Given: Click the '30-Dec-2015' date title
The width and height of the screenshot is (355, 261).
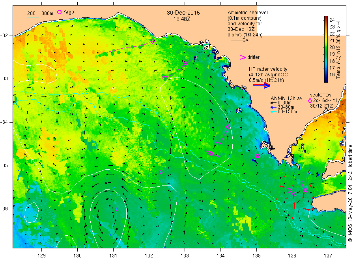Looking at the screenshot, I should (x=183, y=13).
